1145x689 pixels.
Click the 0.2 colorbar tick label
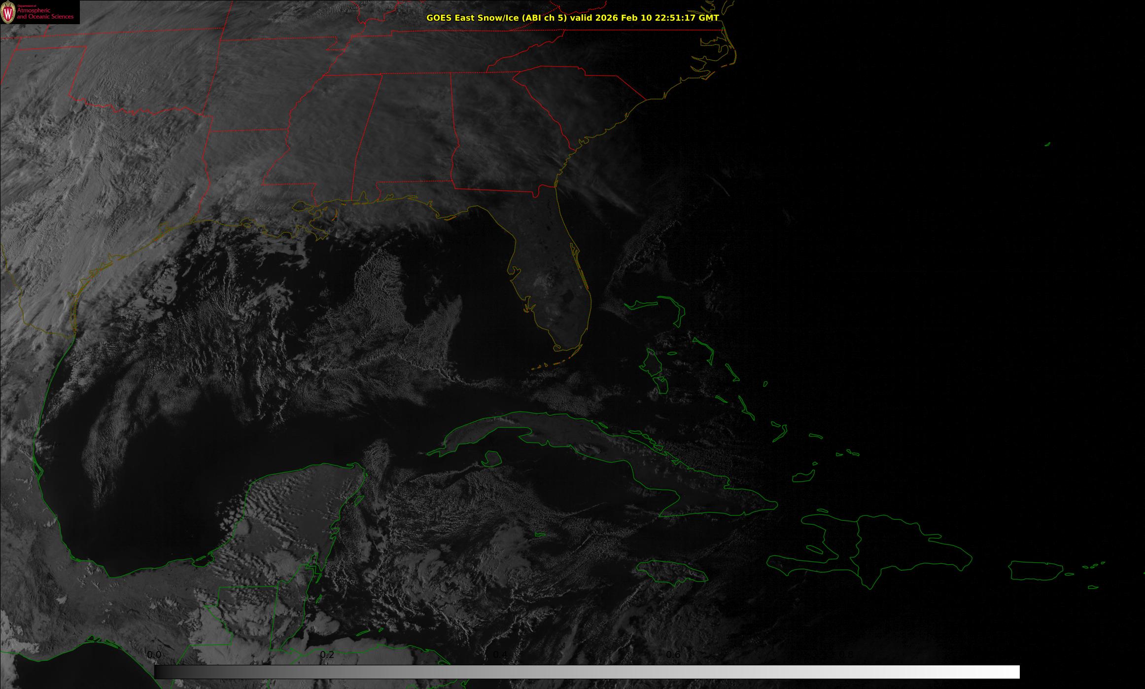pyautogui.click(x=327, y=655)
